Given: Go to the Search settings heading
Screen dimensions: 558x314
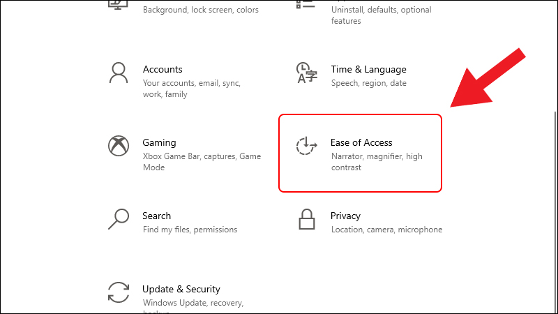Looking at the screenshot, I should pyautogui.click(x=156, y=216).
